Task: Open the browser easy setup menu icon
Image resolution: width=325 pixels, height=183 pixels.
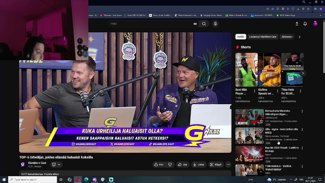Action: [303, 9]
